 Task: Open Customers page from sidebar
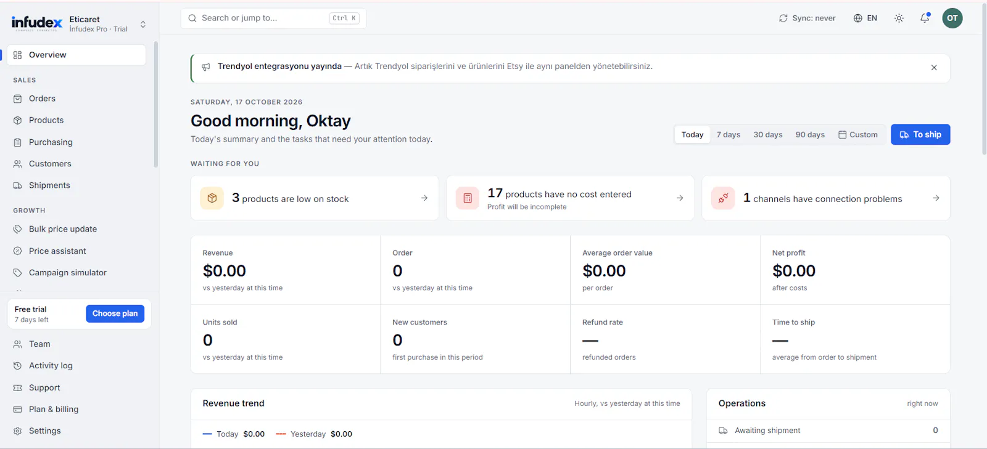[x=76, y=164]
